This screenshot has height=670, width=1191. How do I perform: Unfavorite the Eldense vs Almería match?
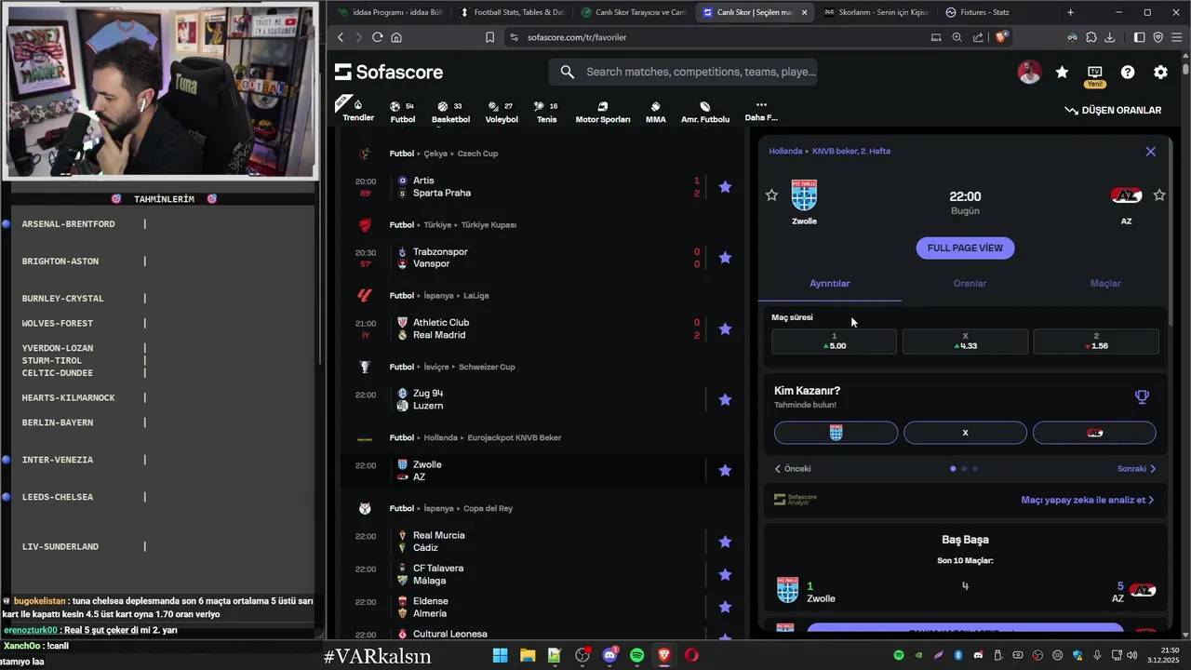725,607
